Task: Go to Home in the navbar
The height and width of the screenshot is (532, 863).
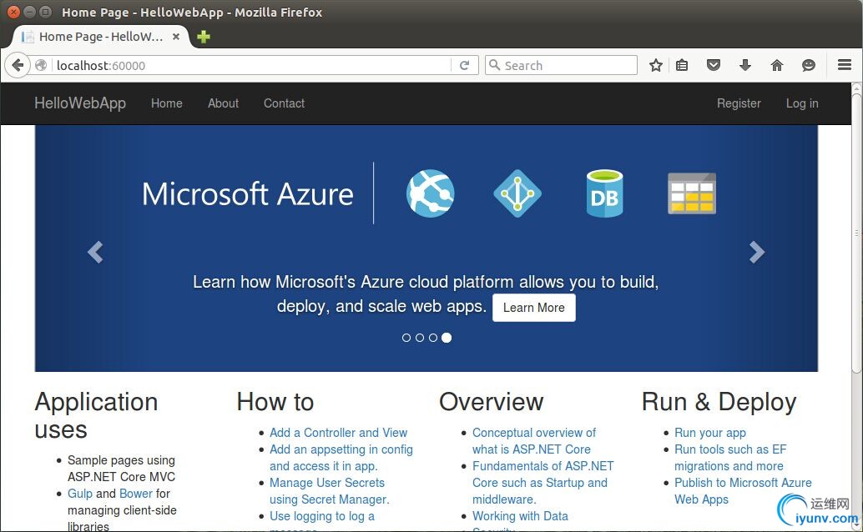Action: pos(167,103)
